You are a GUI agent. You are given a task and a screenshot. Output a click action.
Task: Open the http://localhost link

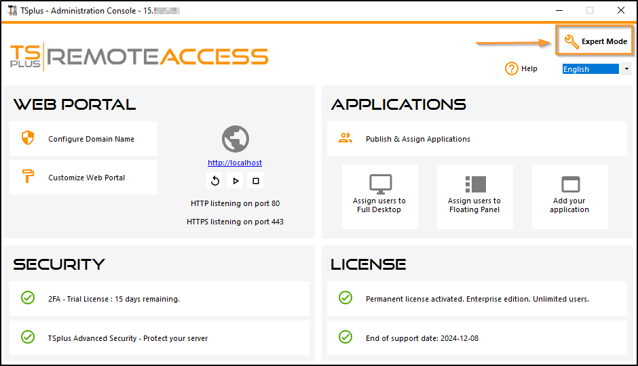pyautogui.click(x=235, y=163)
